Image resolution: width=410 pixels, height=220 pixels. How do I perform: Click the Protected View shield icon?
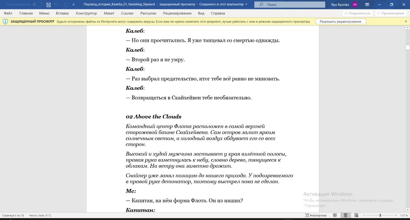point(5,21)
